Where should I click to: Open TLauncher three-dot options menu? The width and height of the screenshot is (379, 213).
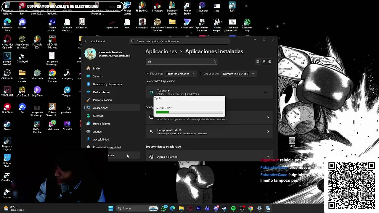(x=266, y=92)
